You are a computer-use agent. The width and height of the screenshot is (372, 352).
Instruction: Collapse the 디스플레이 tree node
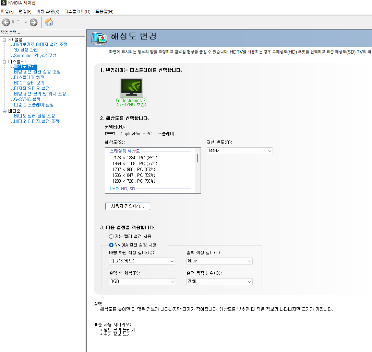pyautogui.click(x=4, y=62)
